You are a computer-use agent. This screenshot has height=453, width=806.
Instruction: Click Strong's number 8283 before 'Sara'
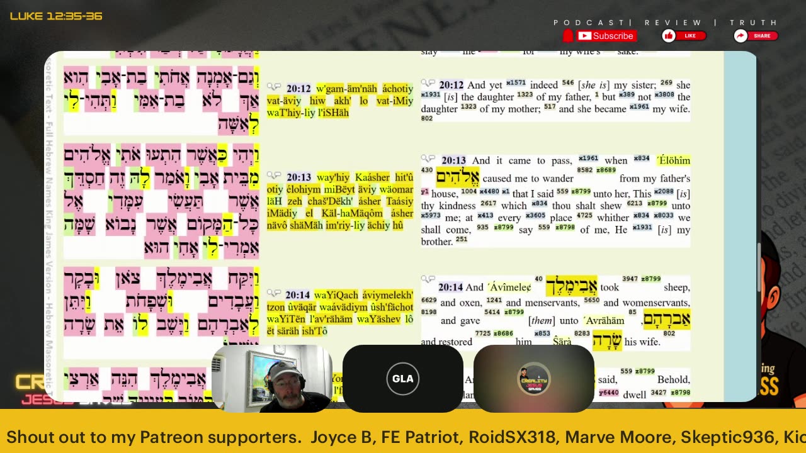(x=582, y=333)
